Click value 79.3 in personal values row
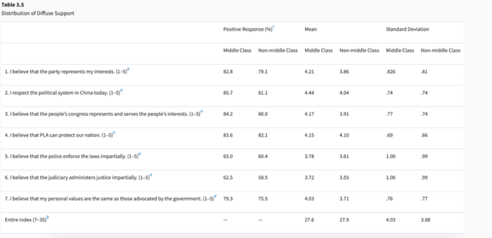 228,199
